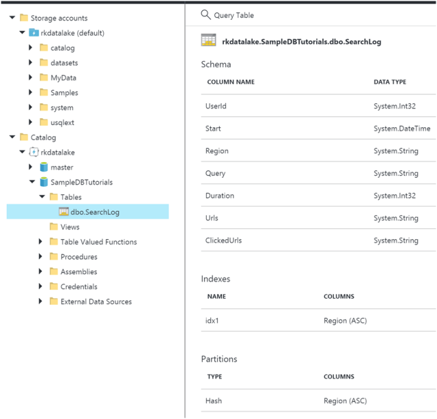Collapse the Tables folder arrow
The height and width of the screenshot is (419, 437).
[x=42, y=197]
